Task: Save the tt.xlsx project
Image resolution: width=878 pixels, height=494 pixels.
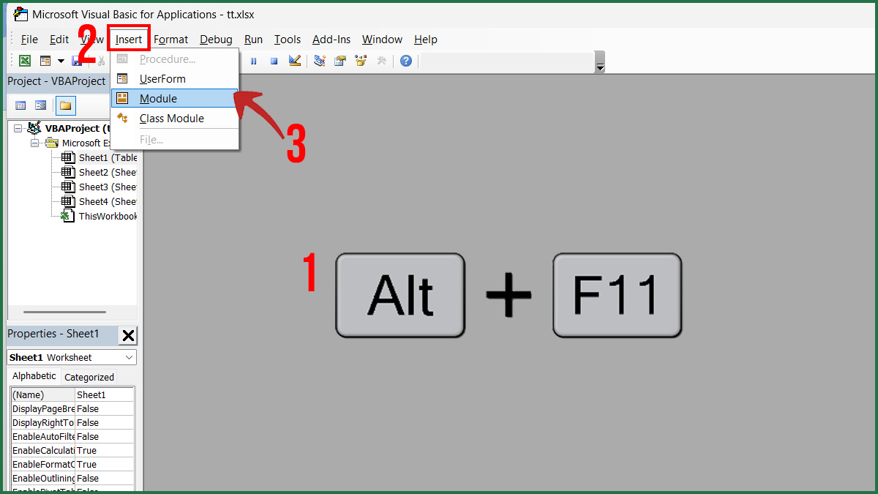Action: pyautogui.click(x=76, y=60)
